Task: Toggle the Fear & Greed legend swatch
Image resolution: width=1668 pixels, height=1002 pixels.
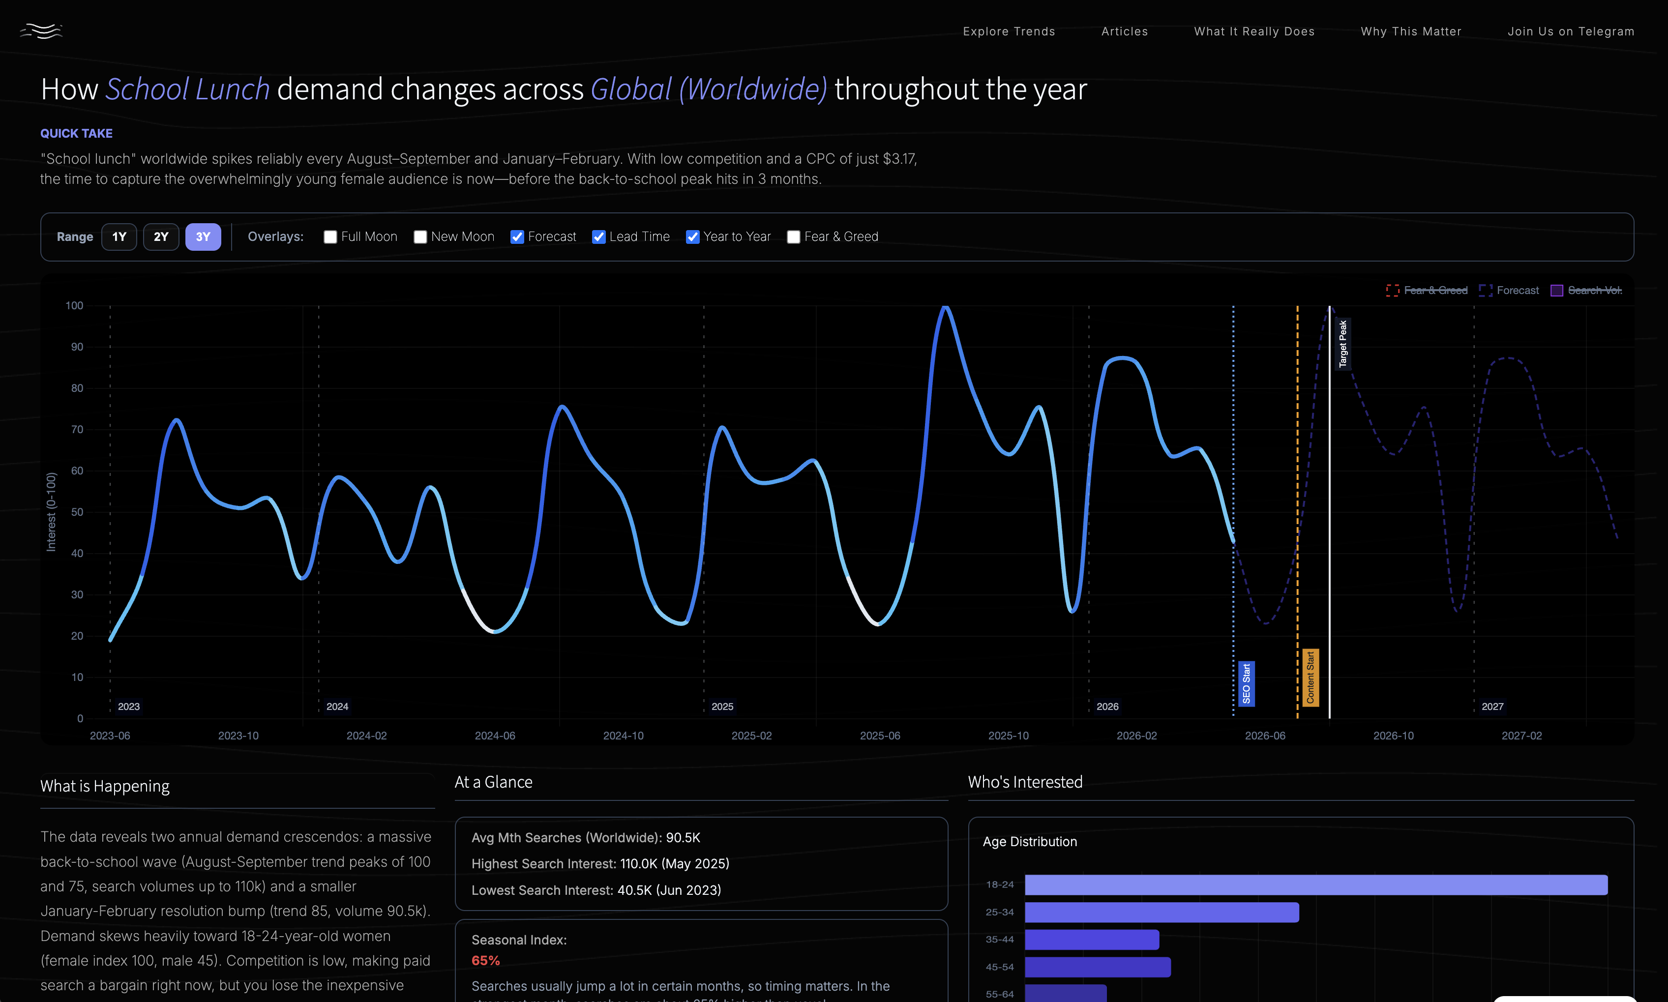Action: (1393, 291)
